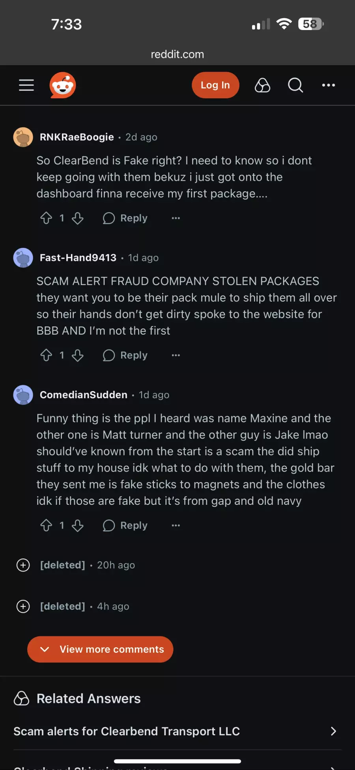Image resolution: width=355 pixels, height=770 pixels.
Task: Open Reddit Answers icon in header
Action: point(262,85)
